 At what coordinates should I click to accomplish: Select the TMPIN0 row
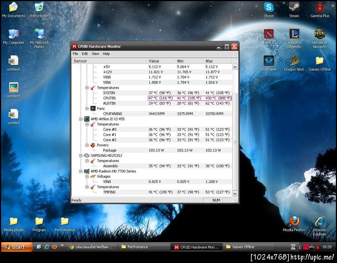152,192
